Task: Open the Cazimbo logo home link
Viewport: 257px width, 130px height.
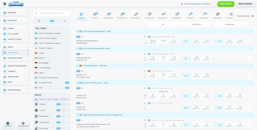Action: pyautogui.click(x=16, y=4)
